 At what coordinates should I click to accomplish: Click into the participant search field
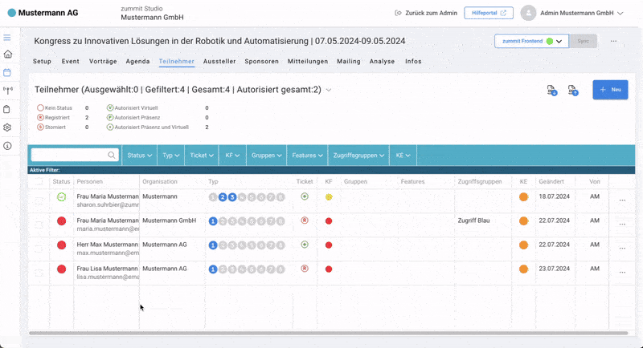(x=69, y=156)
